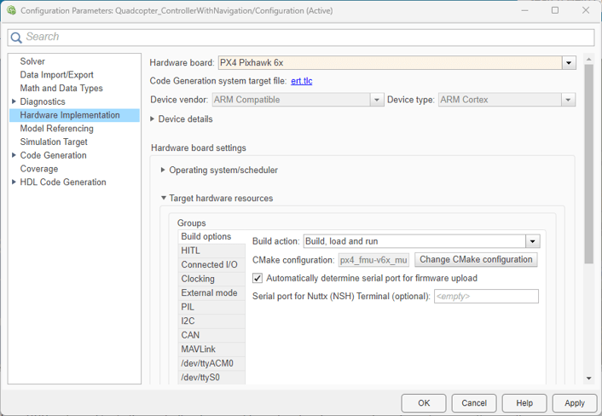Click the scrollbar down arrow

(588, 378)
